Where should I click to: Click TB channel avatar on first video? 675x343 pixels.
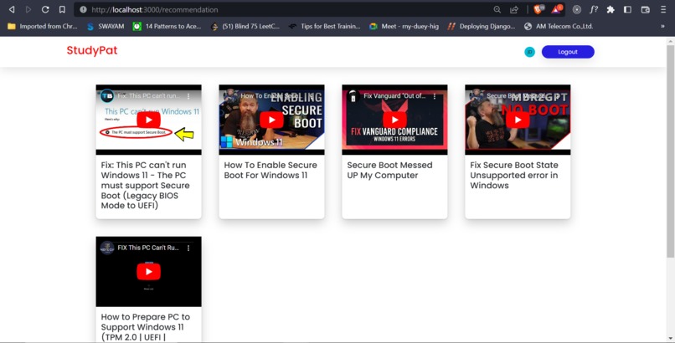coord(107,96)
